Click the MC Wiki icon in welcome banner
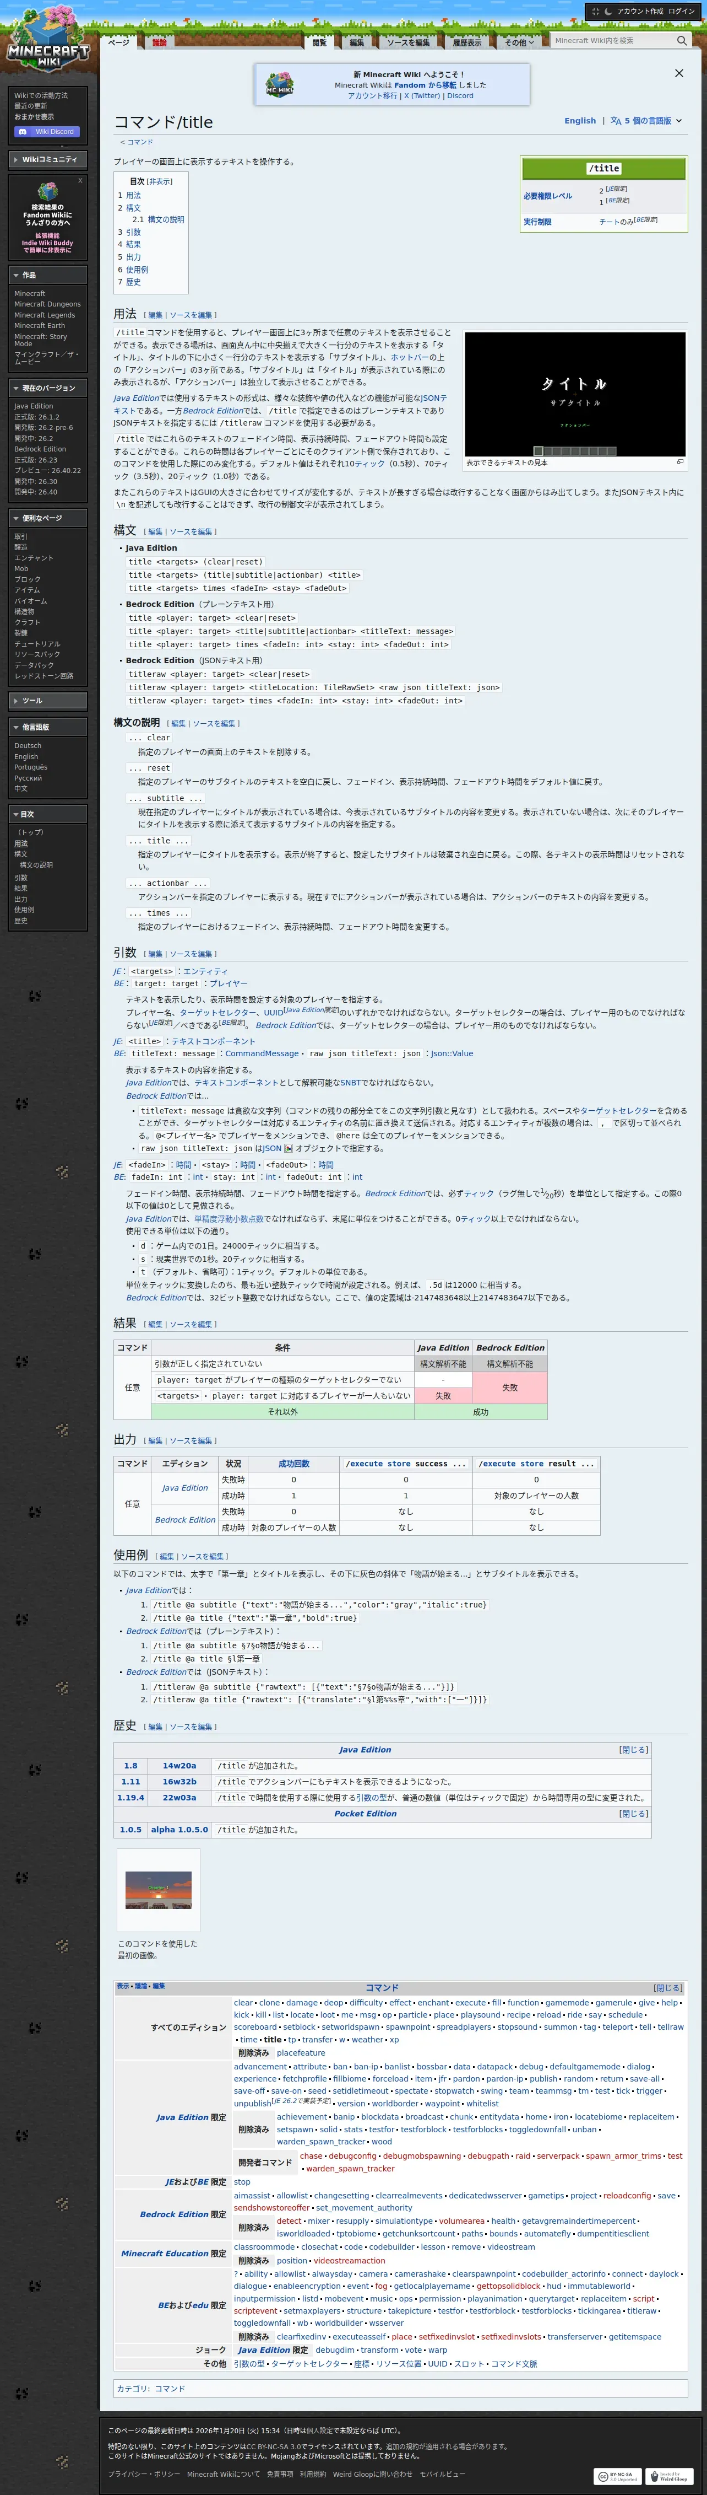The width and height of the screenshot is (707, 2495). coord(280,84)
